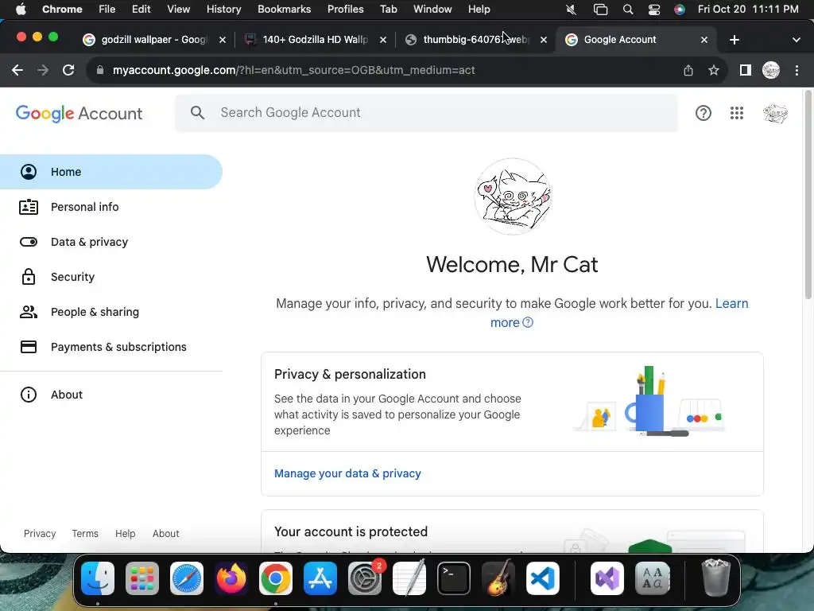Click muted sound icon in menu bar
The image size is (814, 611).
pyautogui.click(x=571, y=10)
